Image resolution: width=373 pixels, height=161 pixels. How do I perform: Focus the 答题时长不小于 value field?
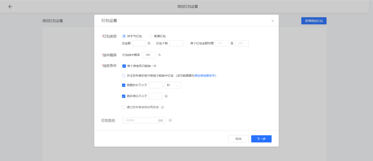[x=156, y=85]
